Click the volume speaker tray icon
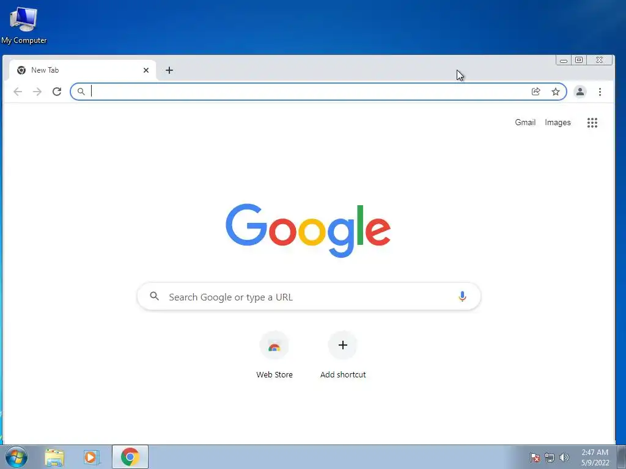 pyautogui.click(x=564, y=457)
